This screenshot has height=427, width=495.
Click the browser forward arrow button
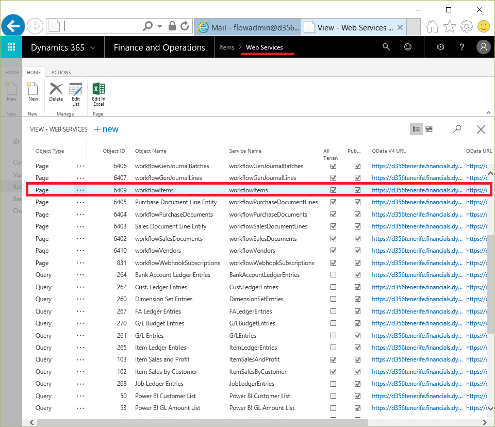pyautogui.click(x=35, y=26)
